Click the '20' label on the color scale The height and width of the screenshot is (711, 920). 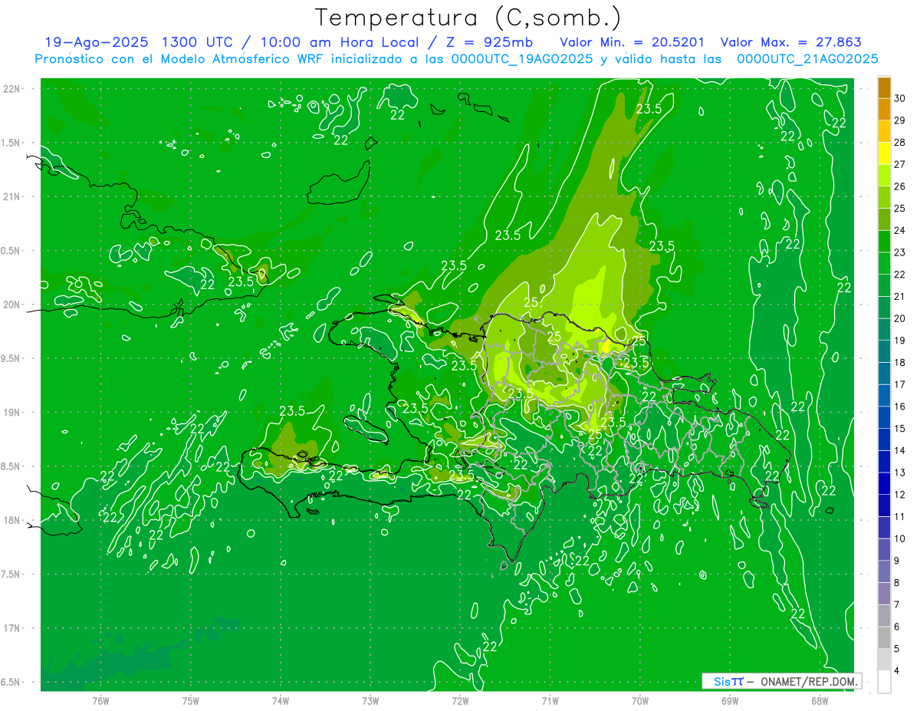tap(900, 318)
